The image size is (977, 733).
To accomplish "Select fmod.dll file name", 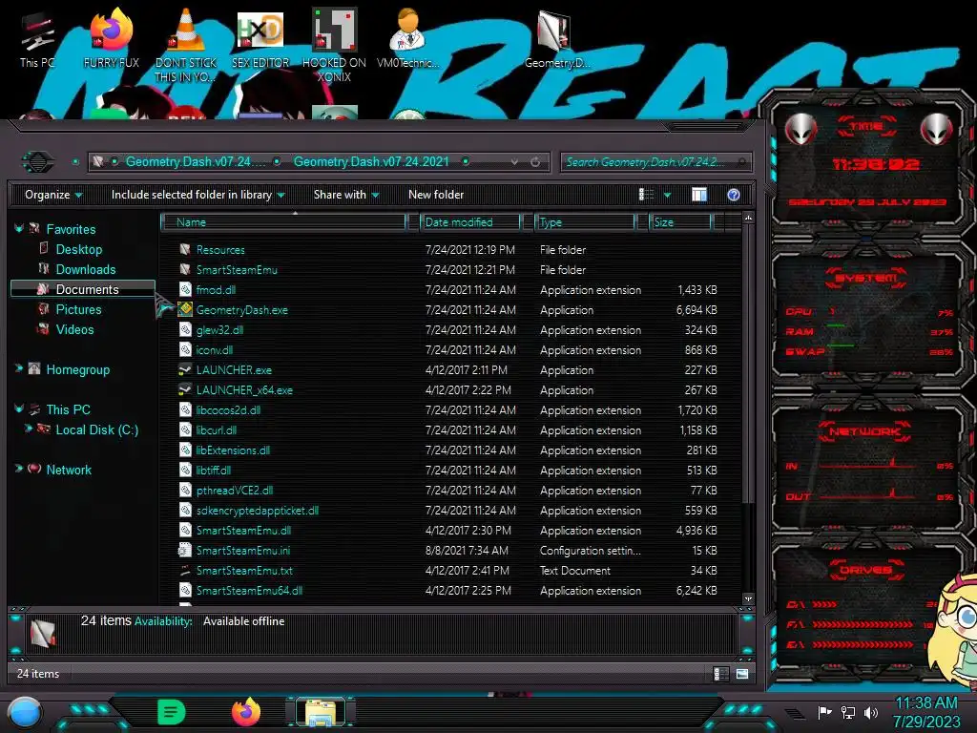I will (217, 290).
